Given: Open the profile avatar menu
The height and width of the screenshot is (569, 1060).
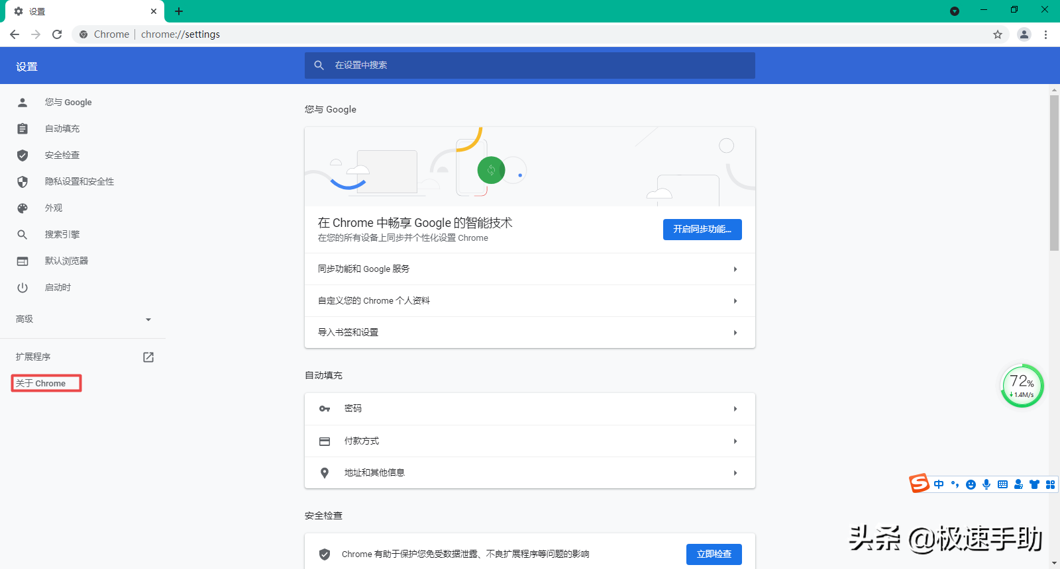Looking at the screenshot, I should point(1024,34).
